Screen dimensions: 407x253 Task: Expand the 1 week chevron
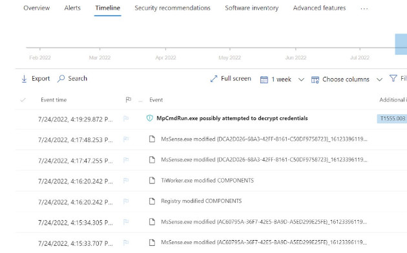point(301,79)
